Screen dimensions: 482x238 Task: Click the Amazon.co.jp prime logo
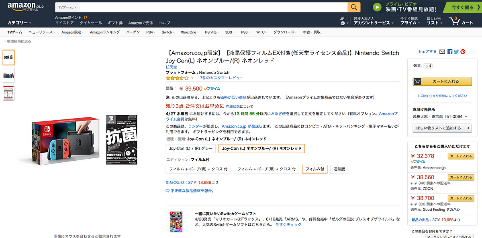coord(26,7)
